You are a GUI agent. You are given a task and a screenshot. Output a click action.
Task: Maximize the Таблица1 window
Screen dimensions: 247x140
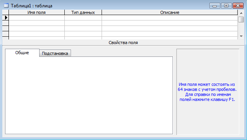pos(226,6)
